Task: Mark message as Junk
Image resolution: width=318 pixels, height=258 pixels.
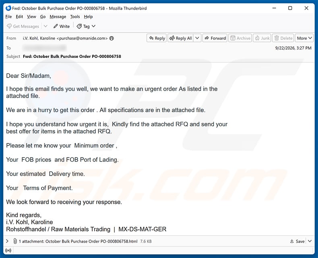Action: coord(262,38)
